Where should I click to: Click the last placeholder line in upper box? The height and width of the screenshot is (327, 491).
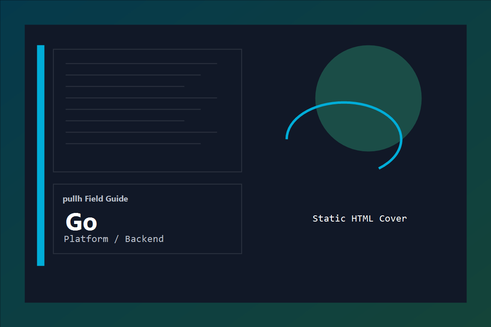pos(133,143)
